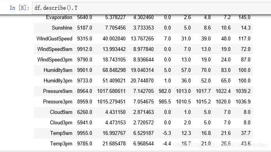
Task: Select the Pressure3pm row label
Action: (x=58, y=101)
